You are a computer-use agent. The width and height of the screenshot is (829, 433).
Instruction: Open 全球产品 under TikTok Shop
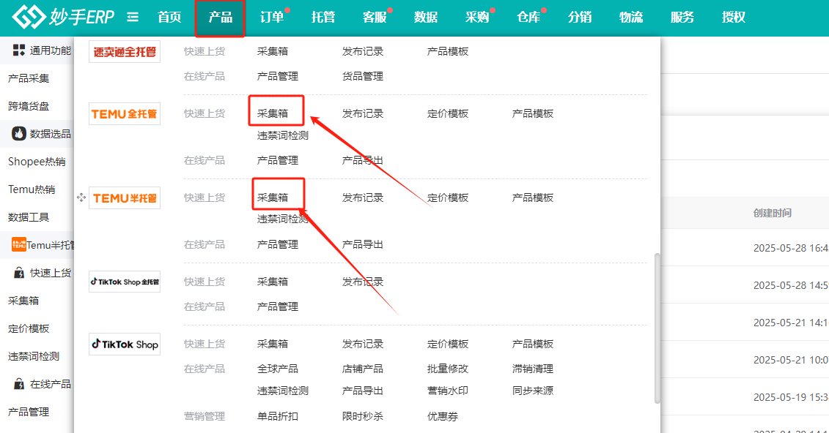click(x=278, y=369)
